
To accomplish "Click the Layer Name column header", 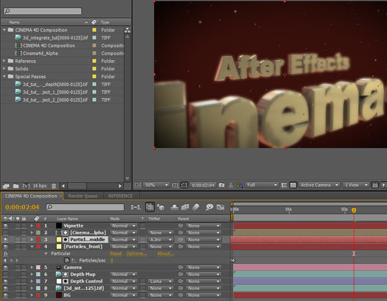I will click(67, 219).
